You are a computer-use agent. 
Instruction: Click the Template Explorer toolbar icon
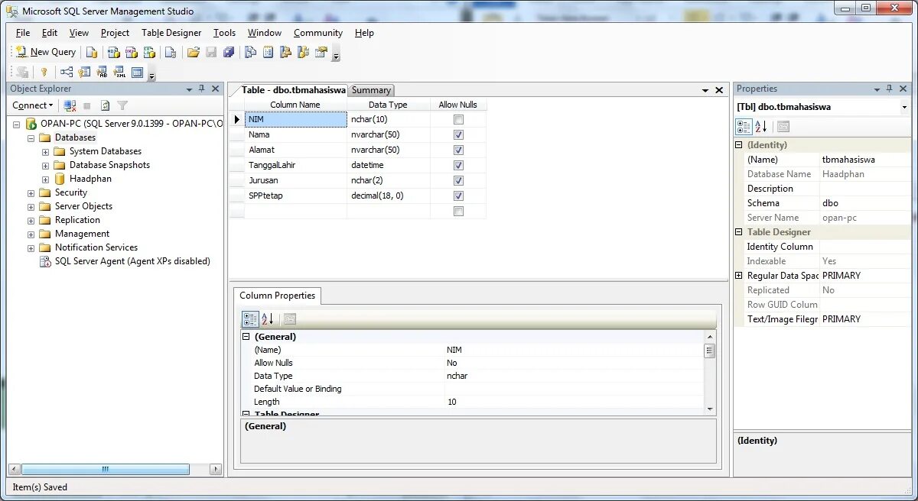304,52
